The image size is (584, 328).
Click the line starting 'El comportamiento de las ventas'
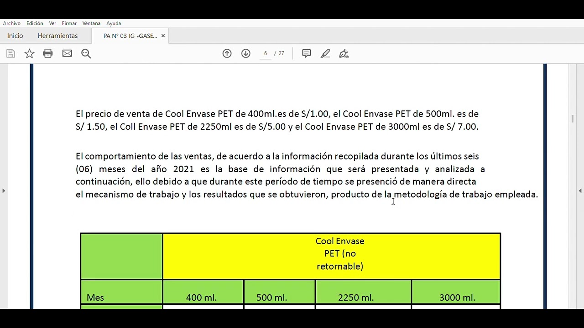277,156
